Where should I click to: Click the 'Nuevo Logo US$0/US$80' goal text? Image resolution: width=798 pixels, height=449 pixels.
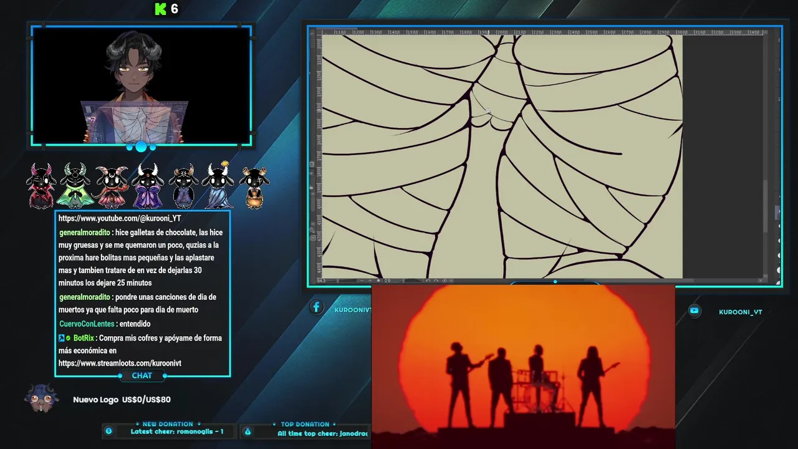(122, 400)
